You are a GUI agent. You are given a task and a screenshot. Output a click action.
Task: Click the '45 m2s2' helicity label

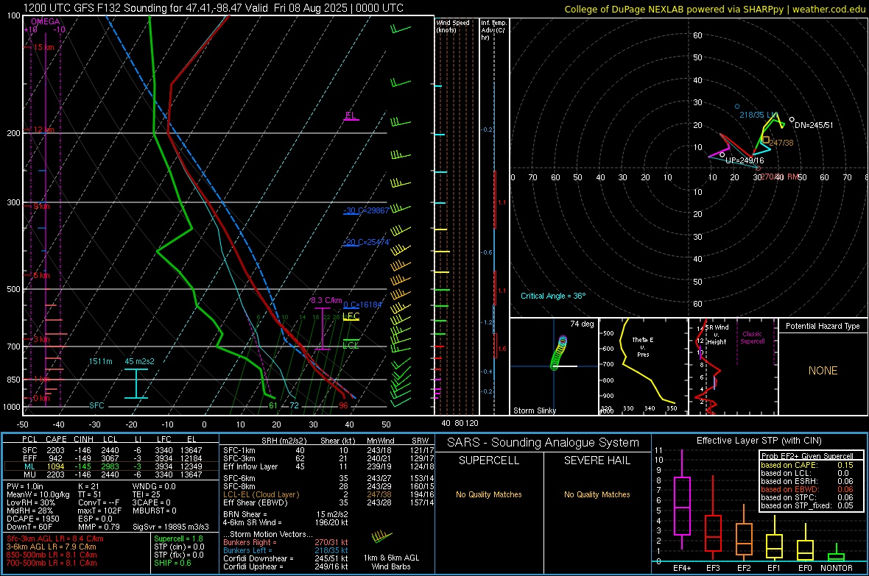[x=139, y=361]
